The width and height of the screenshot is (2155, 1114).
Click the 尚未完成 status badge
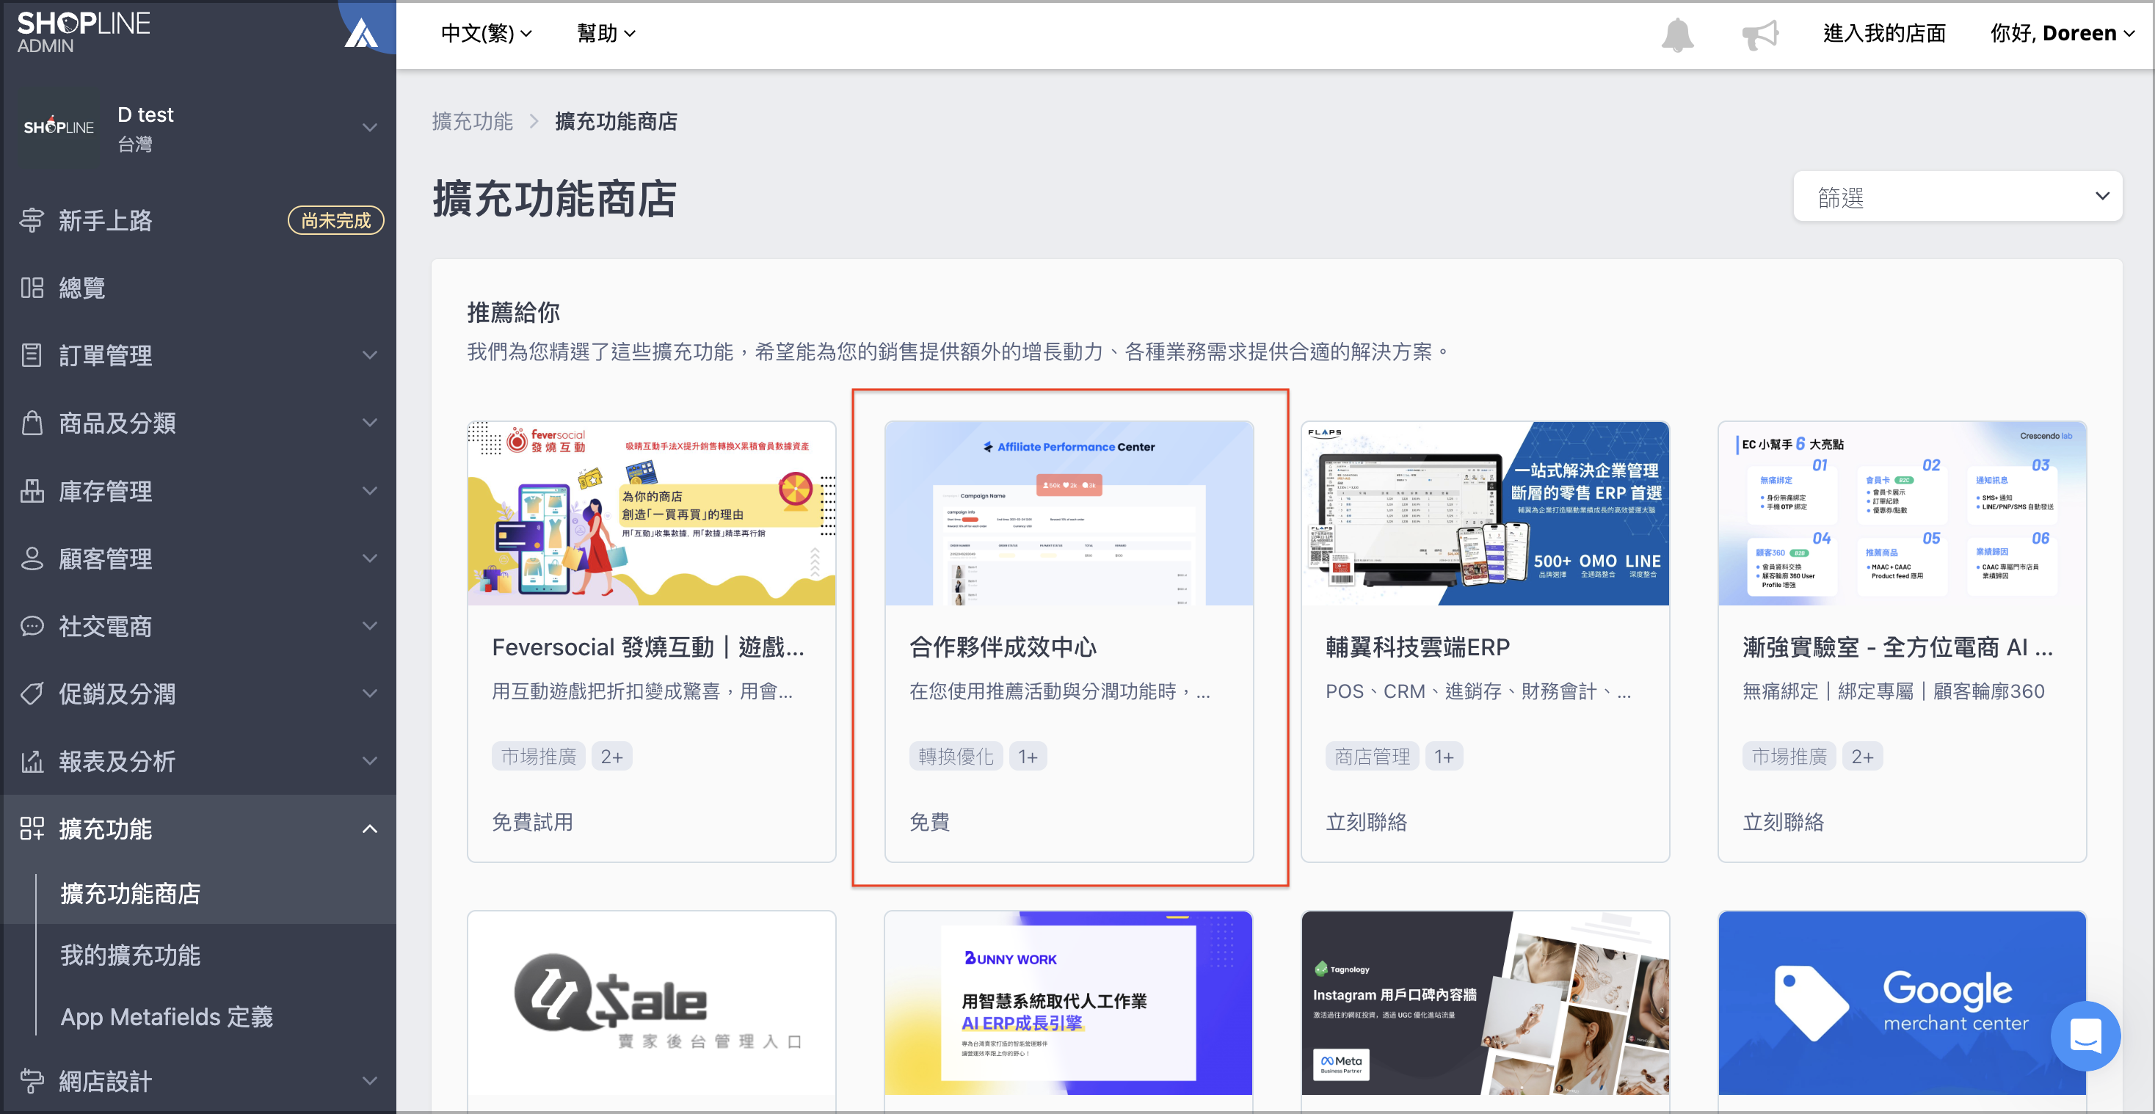(335, 220)
